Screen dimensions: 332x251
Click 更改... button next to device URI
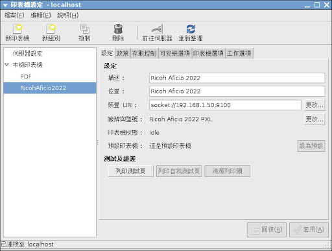click(314, 105)
